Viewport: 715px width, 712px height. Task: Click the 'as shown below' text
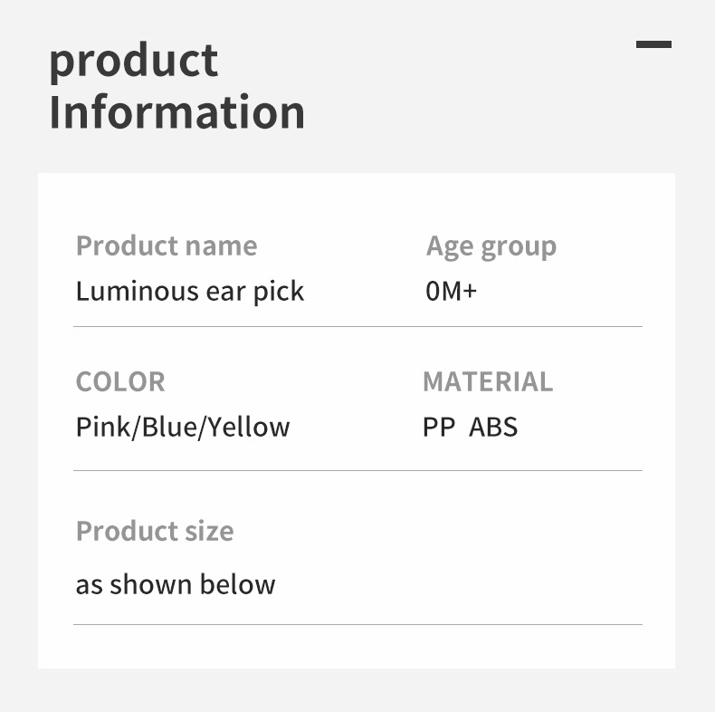[x=176, y=584]
